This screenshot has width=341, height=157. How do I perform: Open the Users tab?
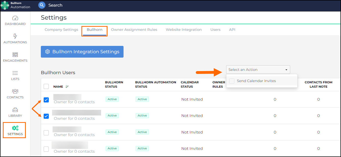[215, 30]
